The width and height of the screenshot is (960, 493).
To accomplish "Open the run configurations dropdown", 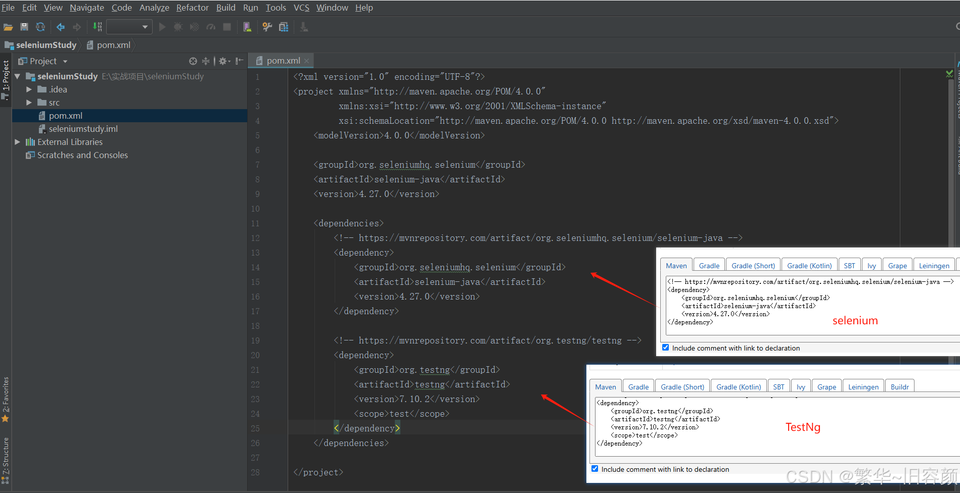I will pyautogui.click(x=145, y=27).
